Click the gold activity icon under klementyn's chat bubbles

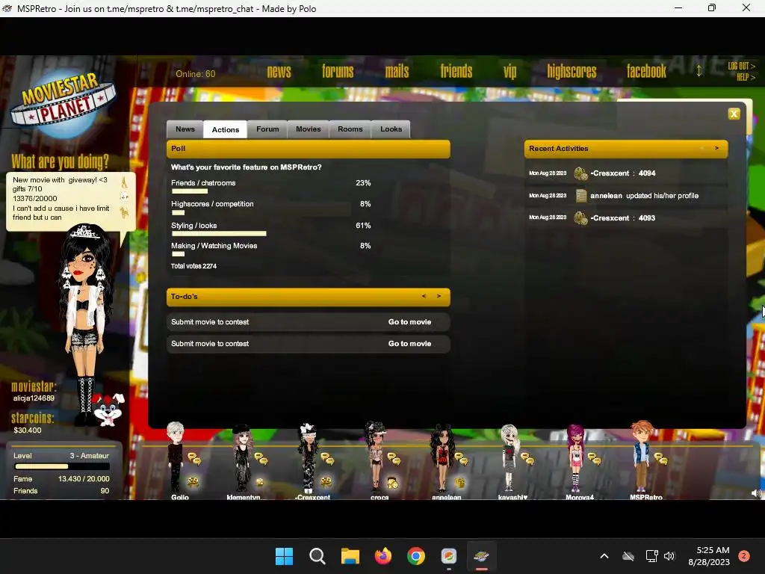260,482
